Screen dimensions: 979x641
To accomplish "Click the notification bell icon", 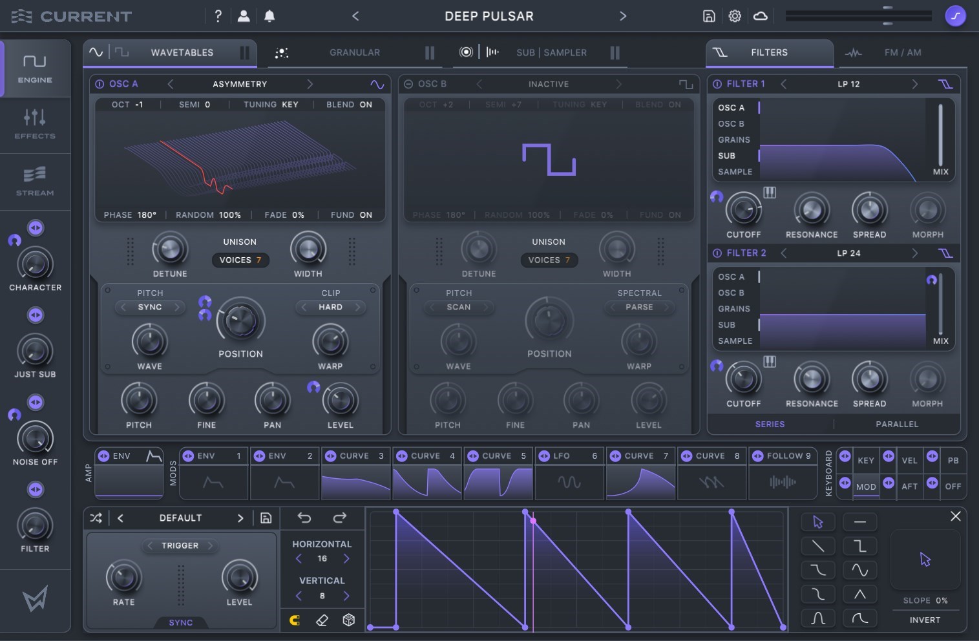I will coord(269,16).
